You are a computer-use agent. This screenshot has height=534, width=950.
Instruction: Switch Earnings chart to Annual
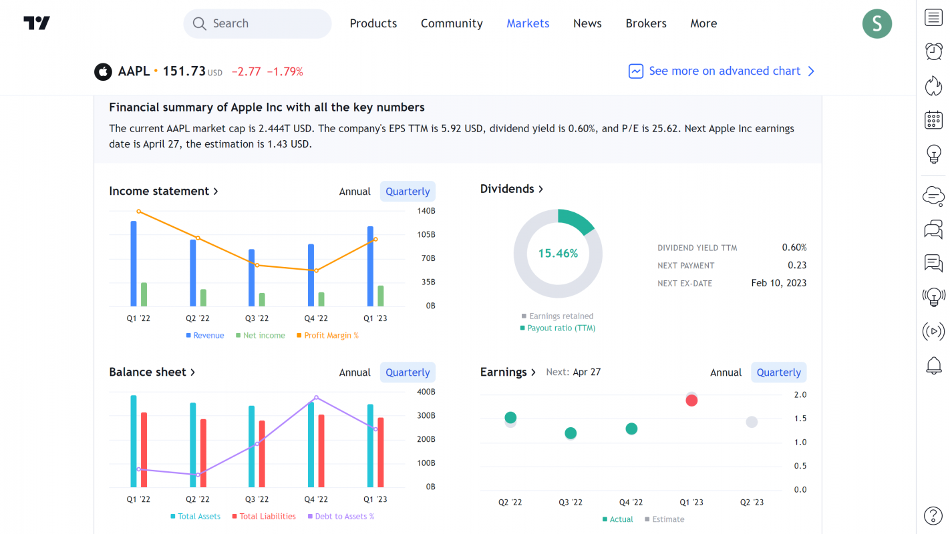pyautogui.click(x=726, y=372)
